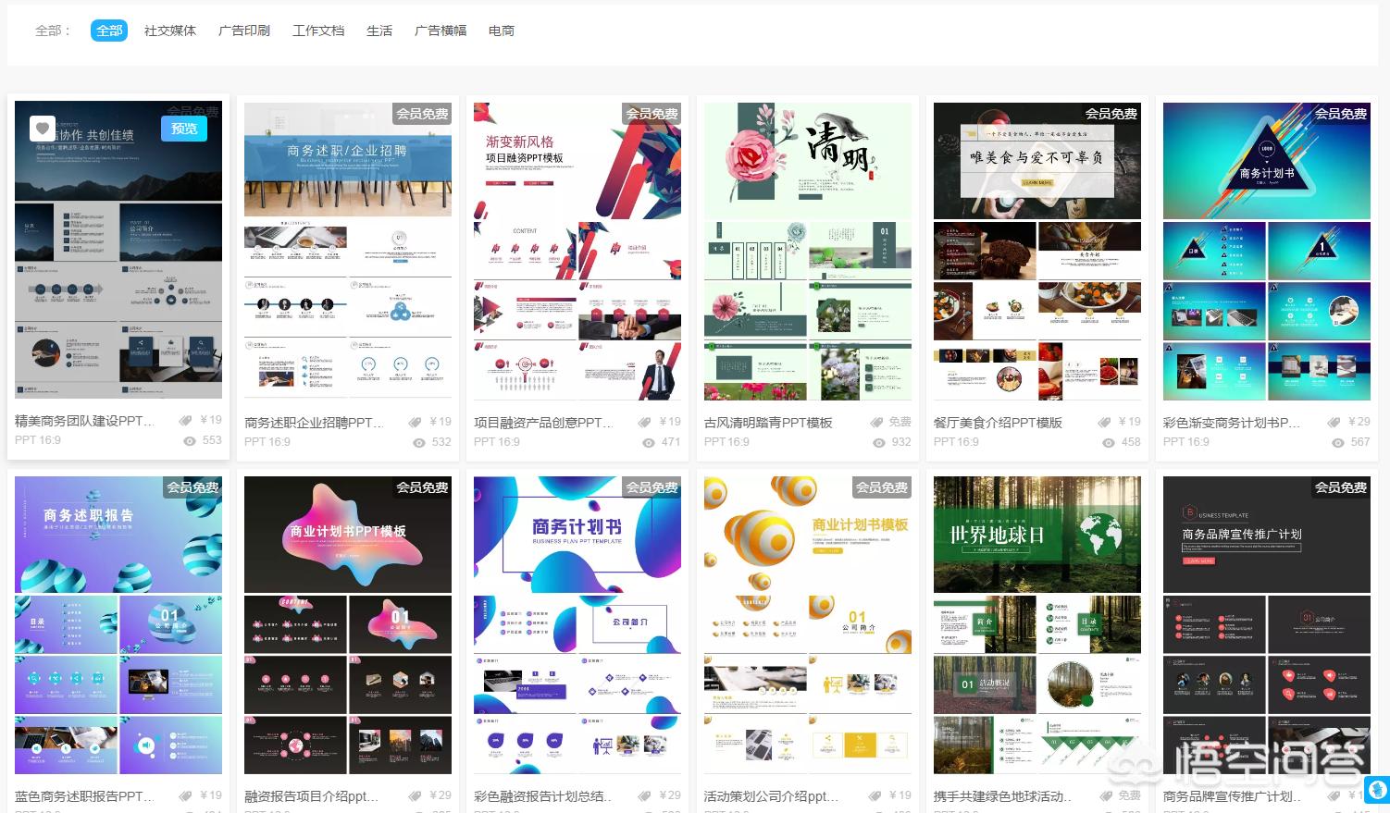Click price tag icon of 项目融资产品创意PPT

pyautogui.click(x=645, y=423)
